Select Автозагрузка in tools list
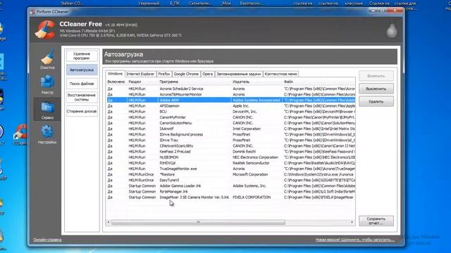 coord(82,70)
